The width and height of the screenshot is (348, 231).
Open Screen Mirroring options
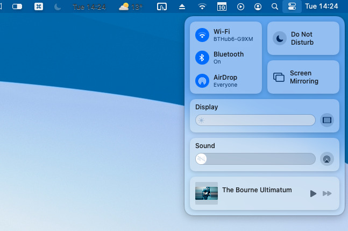tap(279, 77)
